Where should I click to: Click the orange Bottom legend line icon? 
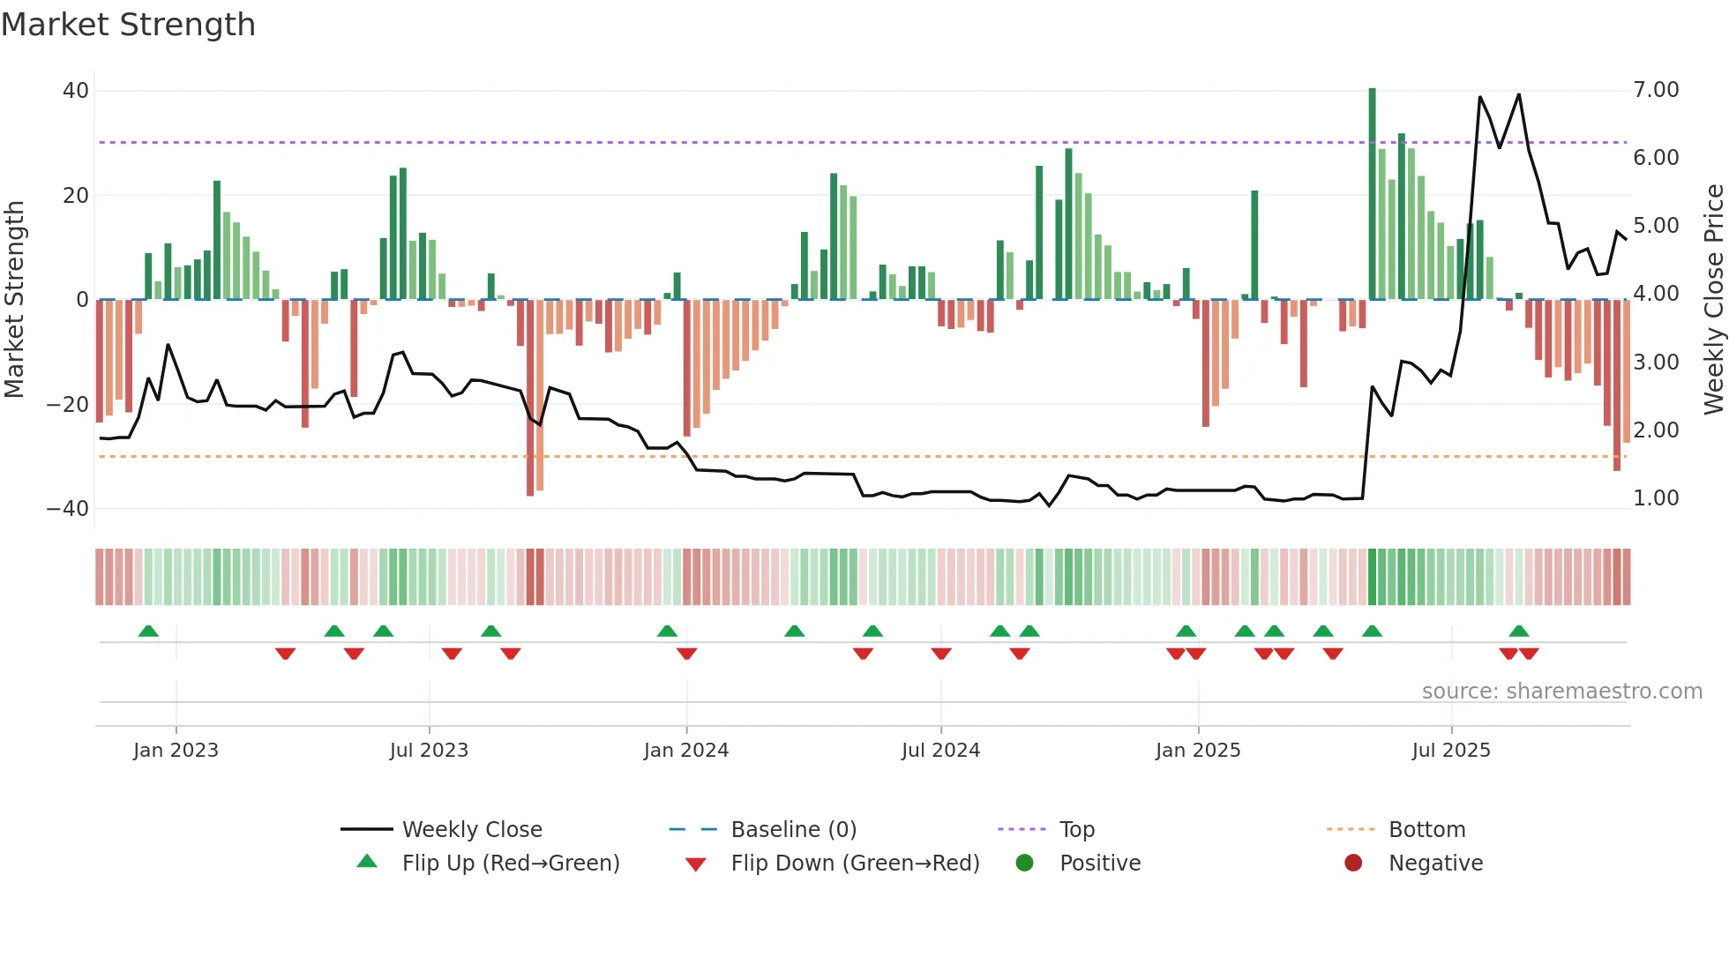tap(1351, 829)
